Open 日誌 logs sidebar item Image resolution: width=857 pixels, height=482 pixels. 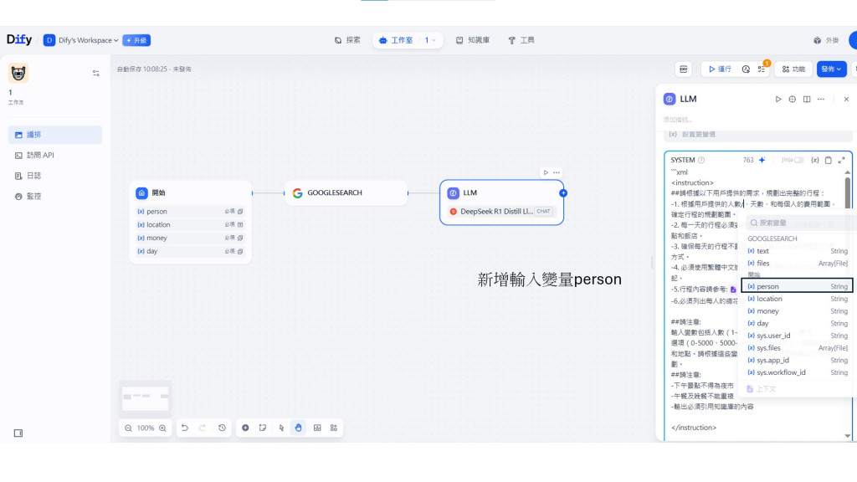[55, 176]
